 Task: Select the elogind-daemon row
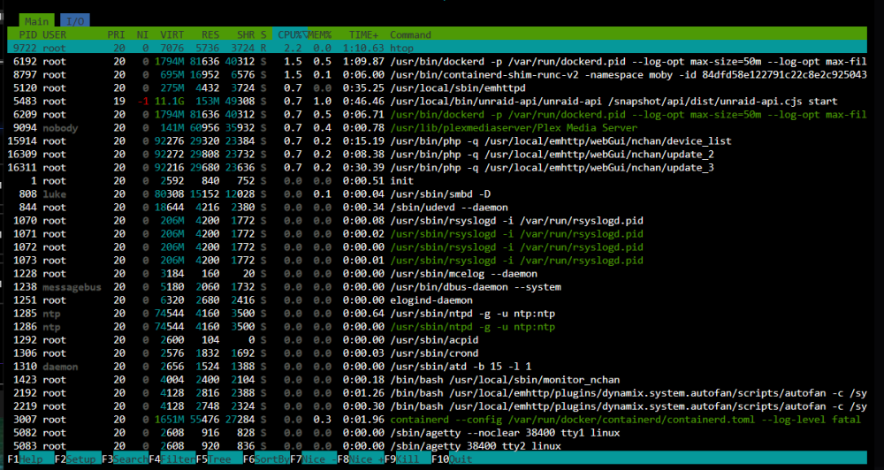point(437,300)
